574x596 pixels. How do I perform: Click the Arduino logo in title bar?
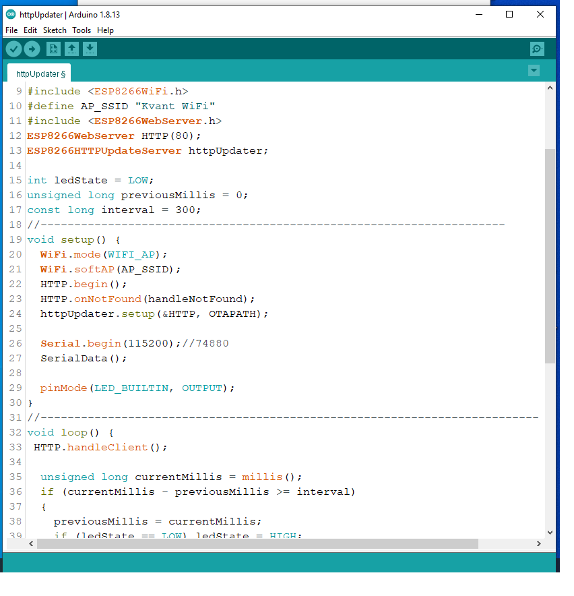[11, 15]
